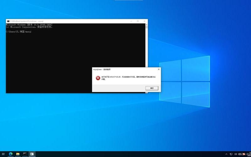Click the Microsoft Windows version line
The image size is (251, 157).
tap(29, 25)
